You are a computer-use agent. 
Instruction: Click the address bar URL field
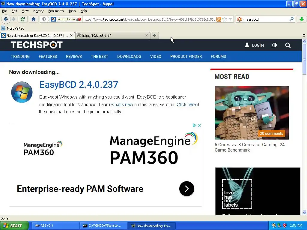tap(149, 19)
